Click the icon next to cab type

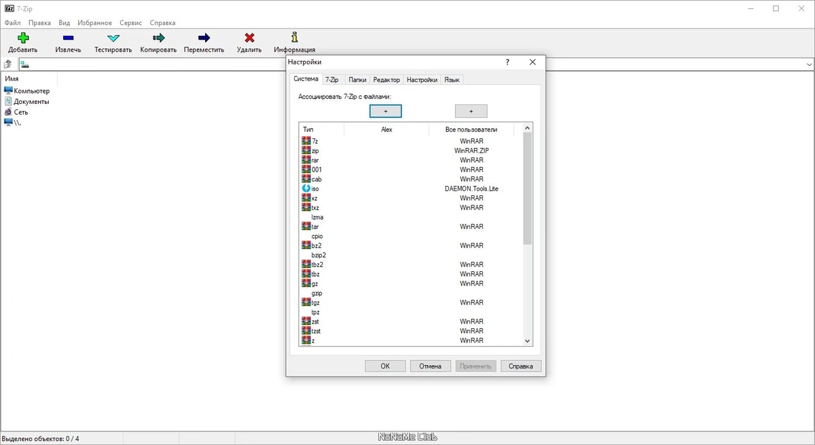point(306,179)
